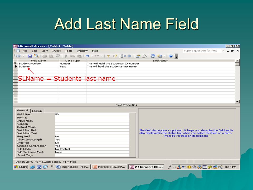Save the table with the floppy disk icon

point(30,56)
